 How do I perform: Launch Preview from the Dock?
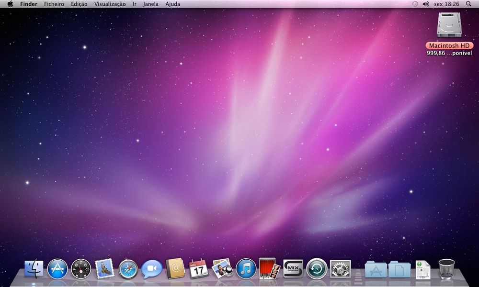pyautogui.click(x=222, y=268)
